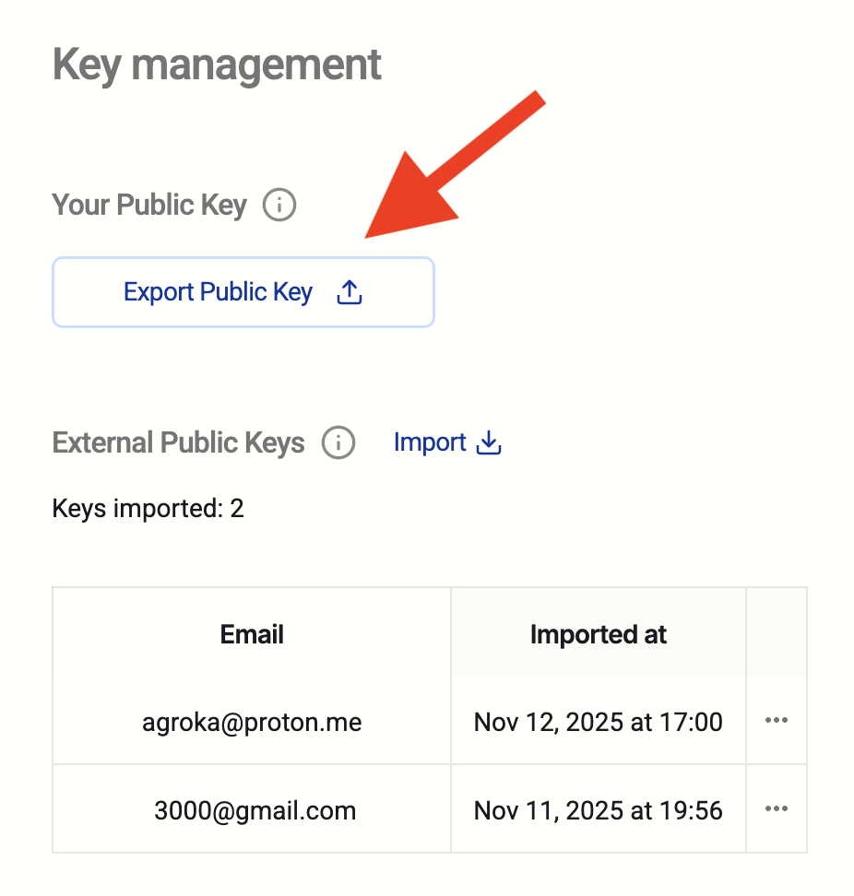
Task: Click the External Public Keys label
Action: coord(178,443)
